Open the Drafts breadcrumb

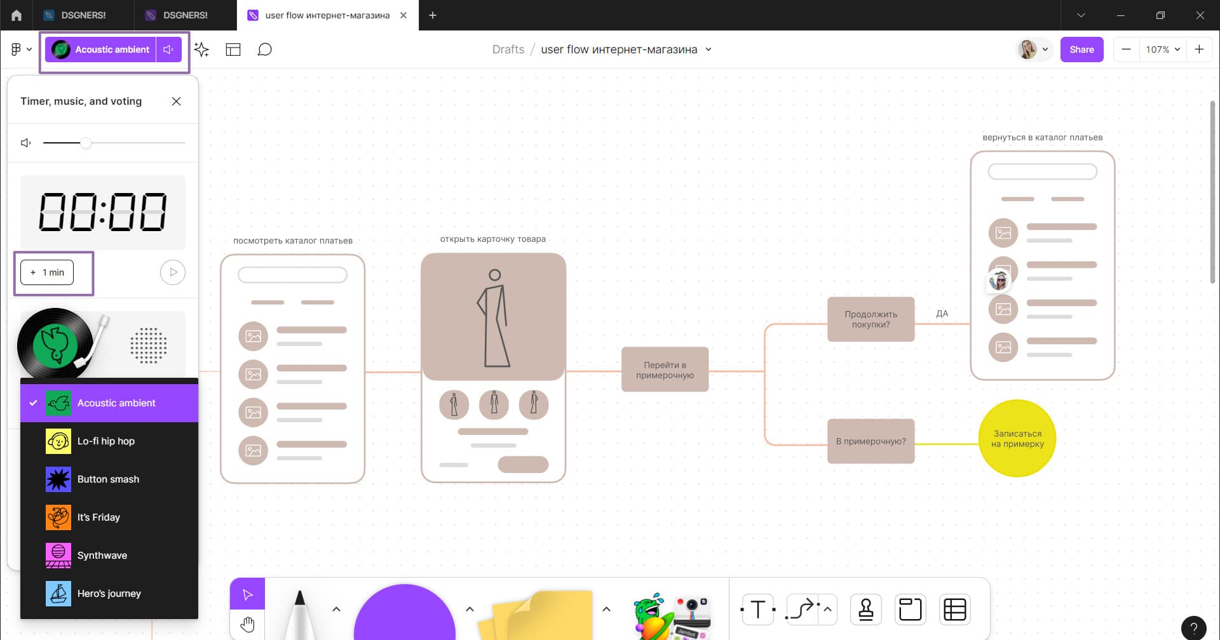[x=508, y=50]
